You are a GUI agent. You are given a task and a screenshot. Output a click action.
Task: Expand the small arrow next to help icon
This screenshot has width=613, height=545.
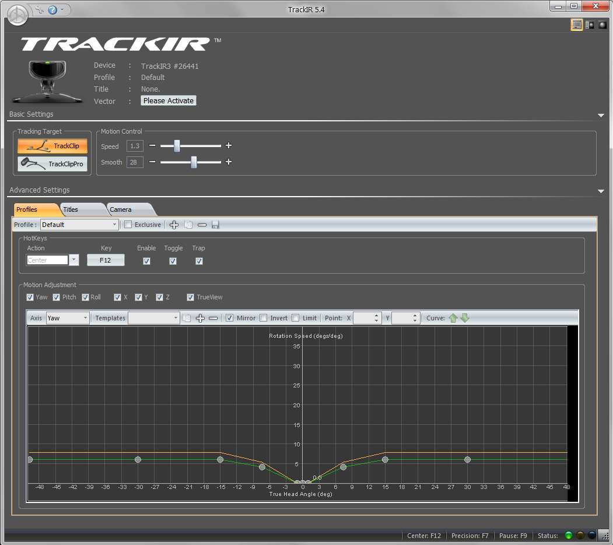(x=62, y=10)
